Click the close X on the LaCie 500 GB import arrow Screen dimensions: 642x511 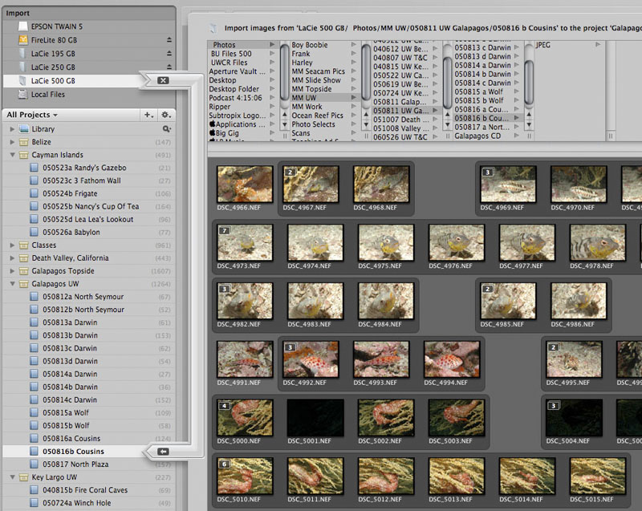pos(163,80)
